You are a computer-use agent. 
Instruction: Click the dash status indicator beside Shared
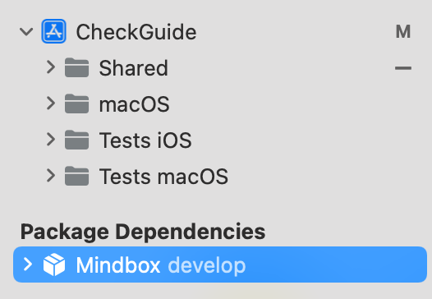tap(403, 68)
